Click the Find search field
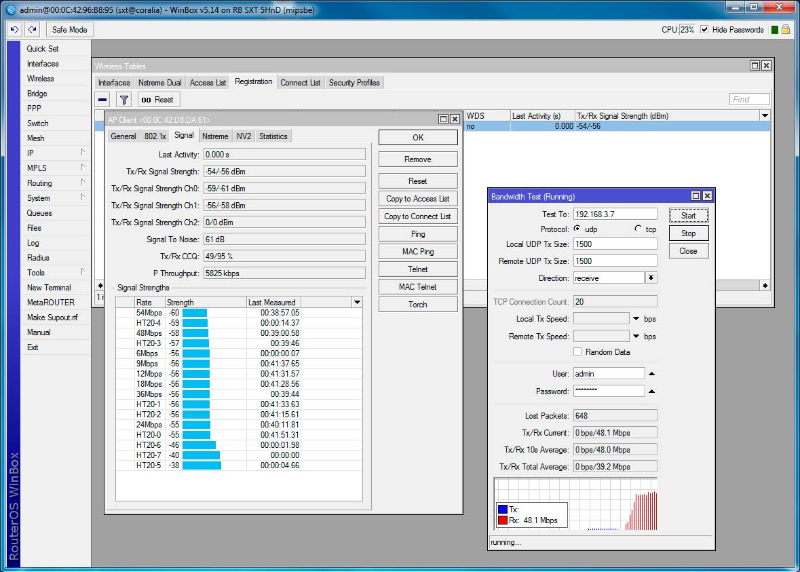This screenshot has width=800, height=572. 750,99
